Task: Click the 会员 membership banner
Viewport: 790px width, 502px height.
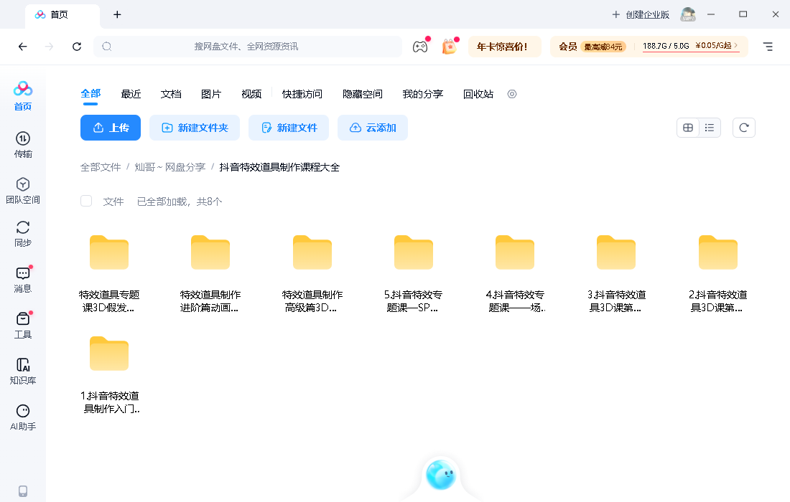Action: coord(592,47)
